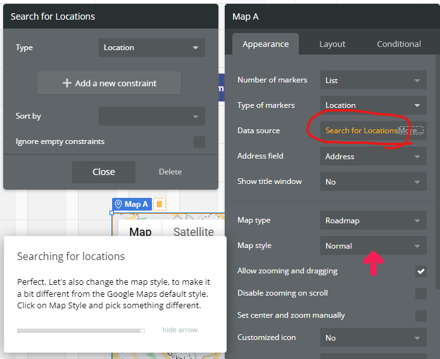
Task: Open the Type dropdown showing Location
Action: tap(152, 48)
